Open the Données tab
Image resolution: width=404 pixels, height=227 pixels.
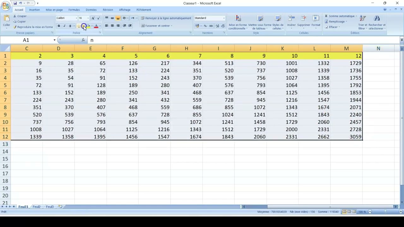(91, 10)
